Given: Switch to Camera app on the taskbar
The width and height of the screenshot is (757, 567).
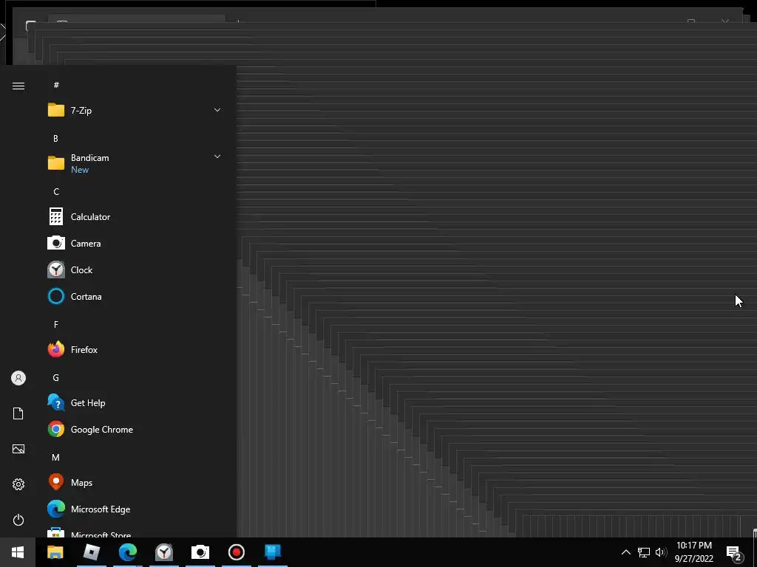Looking at the screenshot, I should click(x=200, y=552).
